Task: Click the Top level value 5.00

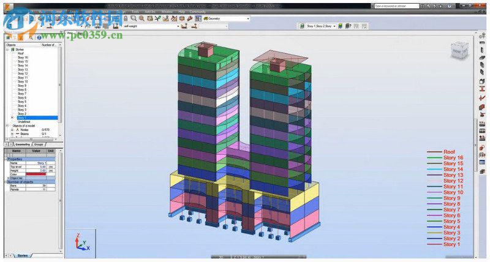Action: [36, 167]
